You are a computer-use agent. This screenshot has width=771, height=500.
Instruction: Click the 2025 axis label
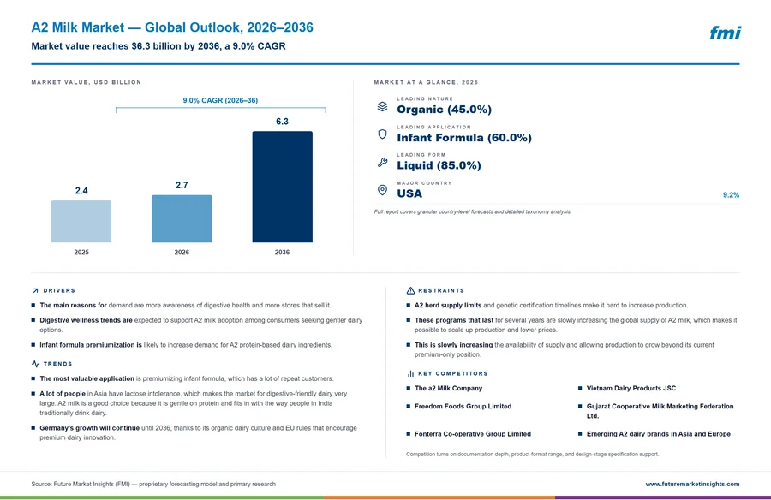pyautogui.click(x=81, y=253)
